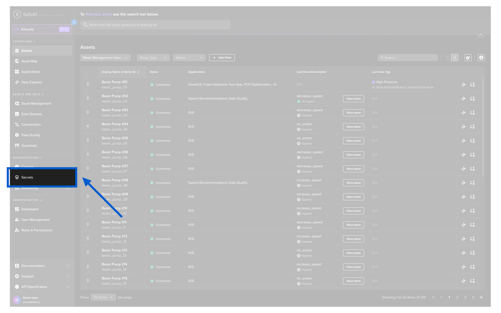Open the table settings gear icon
This screenshot has width=501, height=313.
click(468, 58)
